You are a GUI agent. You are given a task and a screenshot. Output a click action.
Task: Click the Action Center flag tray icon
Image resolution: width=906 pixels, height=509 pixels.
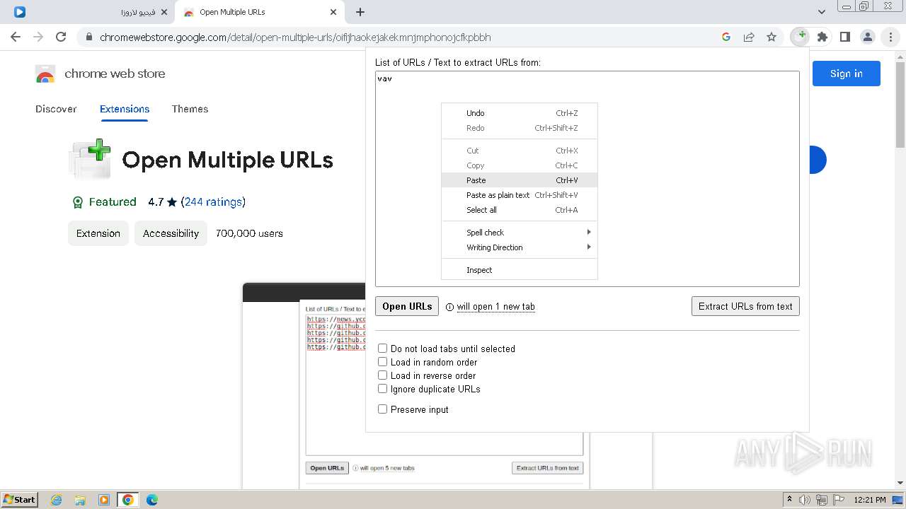click(838, 500)
